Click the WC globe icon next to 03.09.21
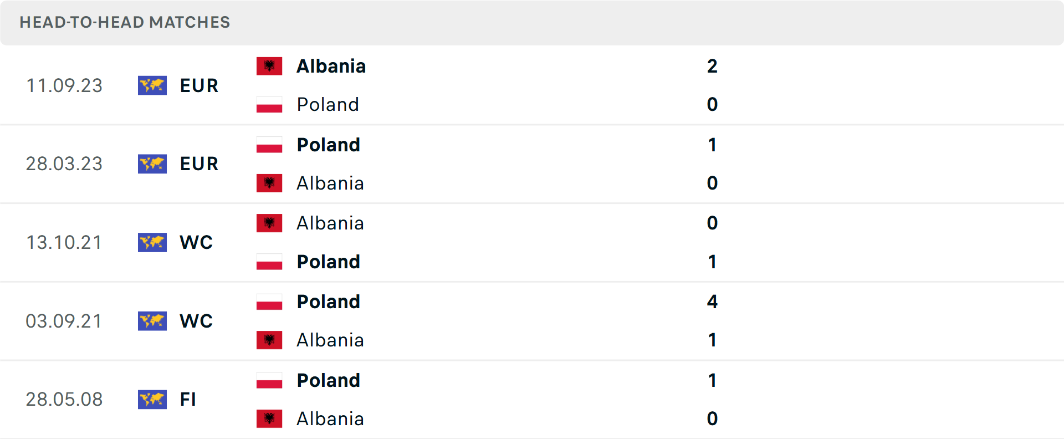 (152, 321)
